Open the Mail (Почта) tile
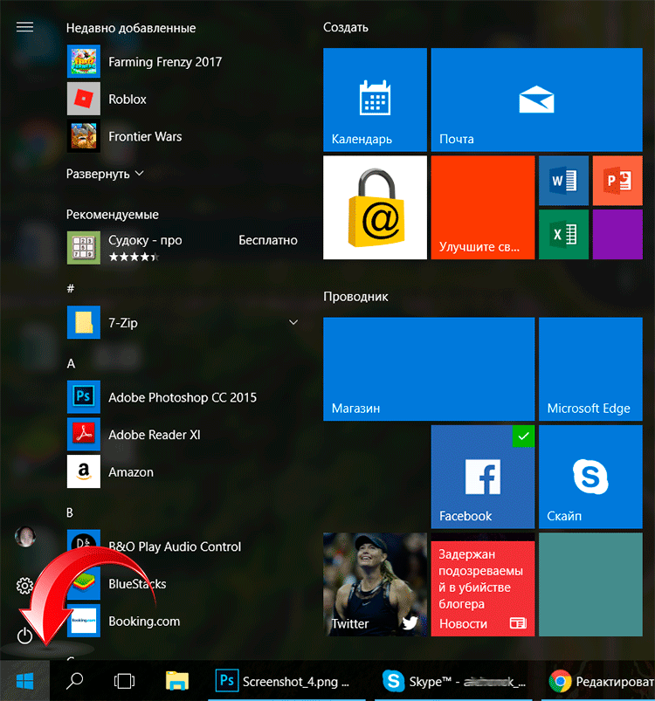The width and height of the screenshot is (655, 701). pyautogui.click(x=536, y=100)
